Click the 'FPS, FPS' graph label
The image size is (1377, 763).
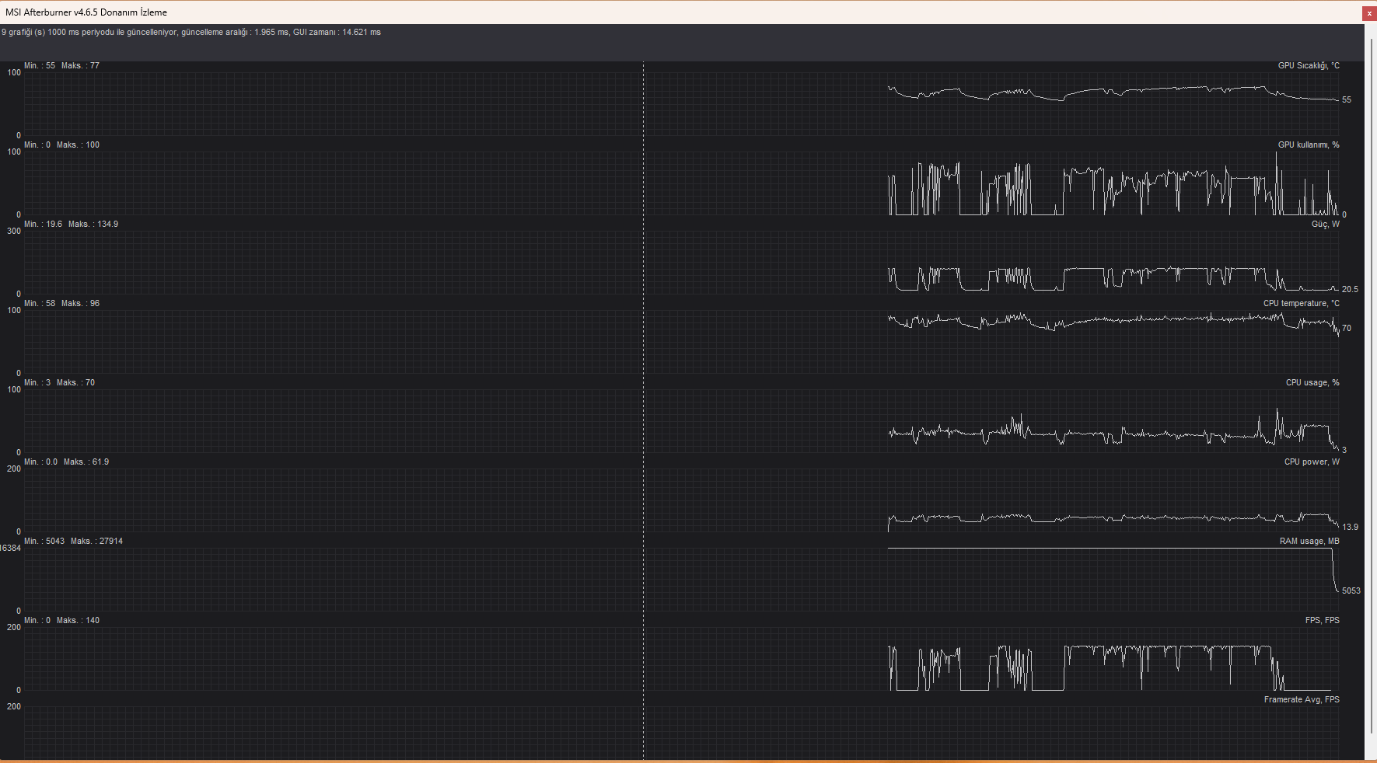1323,621
